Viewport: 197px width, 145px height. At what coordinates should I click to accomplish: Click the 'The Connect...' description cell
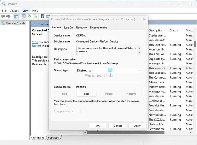click(x=157, y=77)
